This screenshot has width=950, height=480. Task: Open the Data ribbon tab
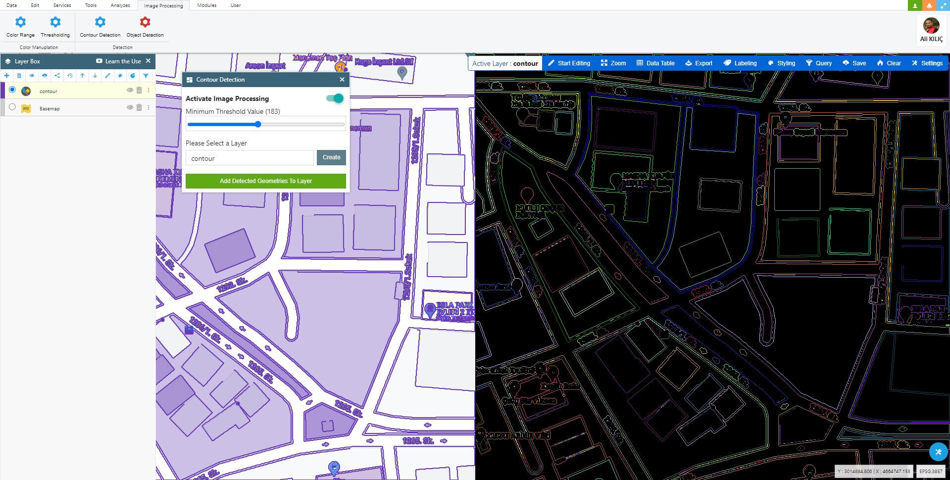point(11,5)
